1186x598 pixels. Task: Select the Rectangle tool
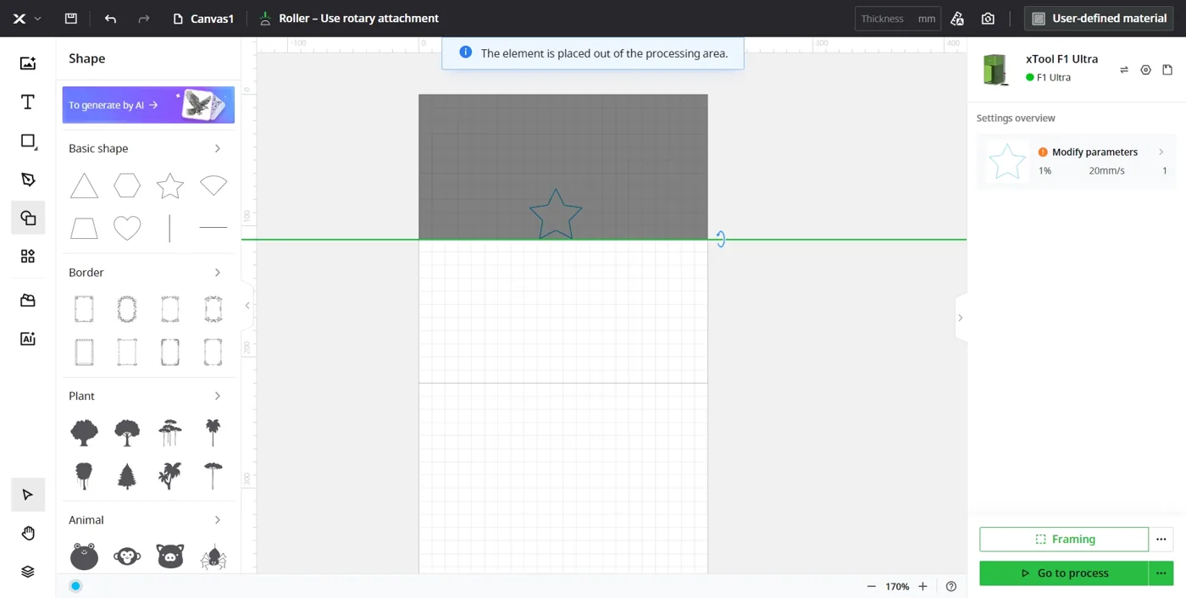click(x=28, y=141)
